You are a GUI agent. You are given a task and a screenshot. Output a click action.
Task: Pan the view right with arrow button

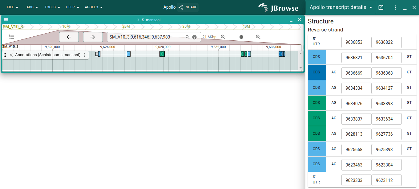pyautogui.click(x=93, y=37)
